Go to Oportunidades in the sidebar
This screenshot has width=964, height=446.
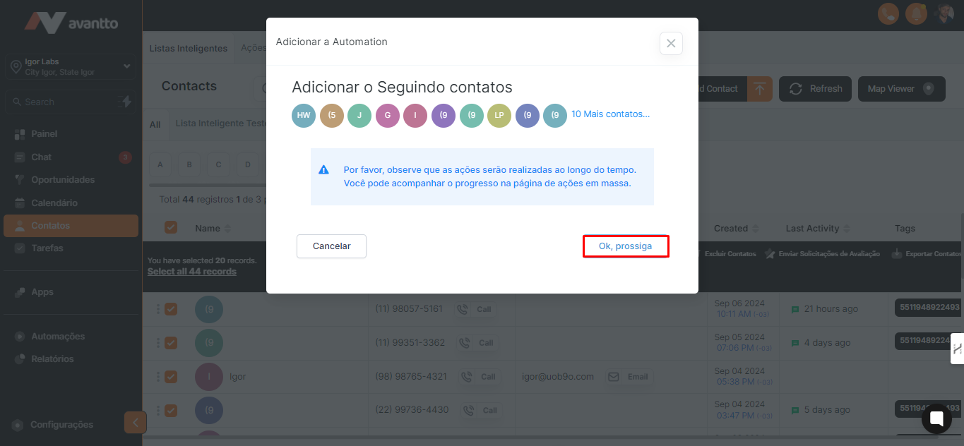pos(63,180)
